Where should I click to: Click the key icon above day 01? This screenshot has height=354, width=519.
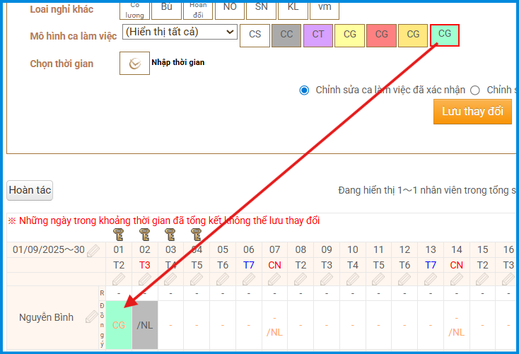click(119, 234)
